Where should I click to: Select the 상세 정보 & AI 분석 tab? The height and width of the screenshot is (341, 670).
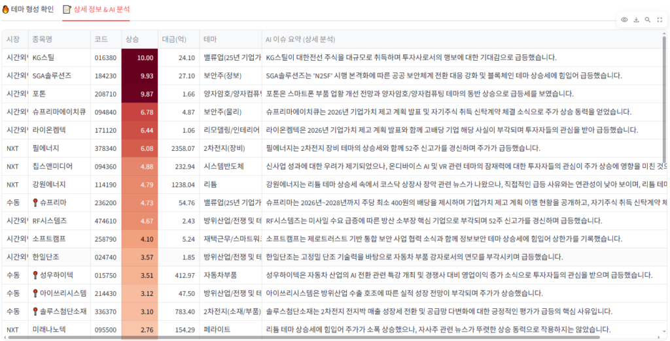pos(96,10)
